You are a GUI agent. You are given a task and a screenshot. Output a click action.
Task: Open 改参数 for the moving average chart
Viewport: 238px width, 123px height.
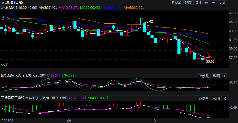176,3
